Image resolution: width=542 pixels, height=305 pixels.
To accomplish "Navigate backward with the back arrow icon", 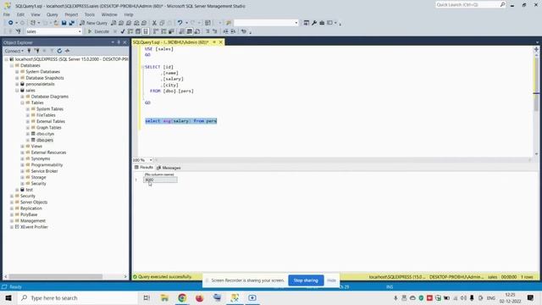I will [x=11, y=23].
